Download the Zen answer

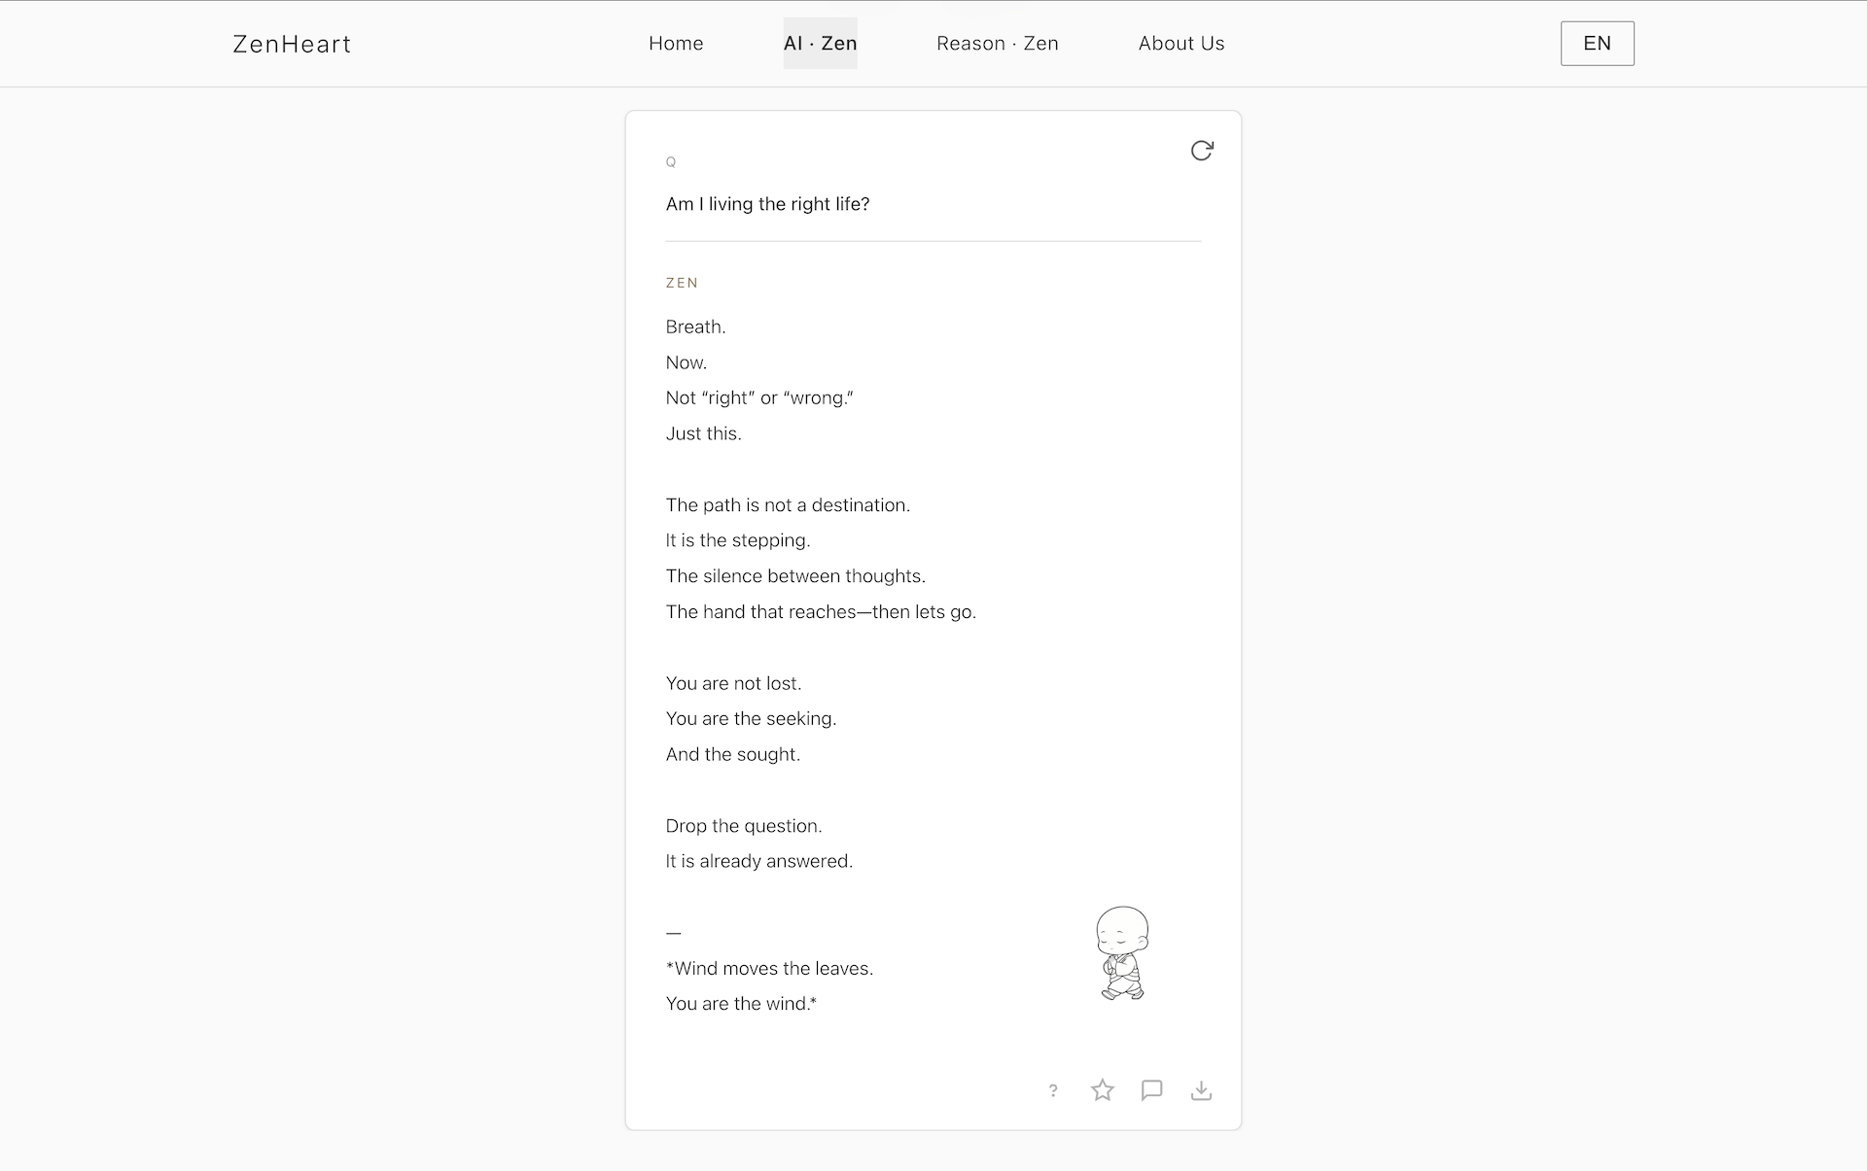[x=1202, y=1090]
